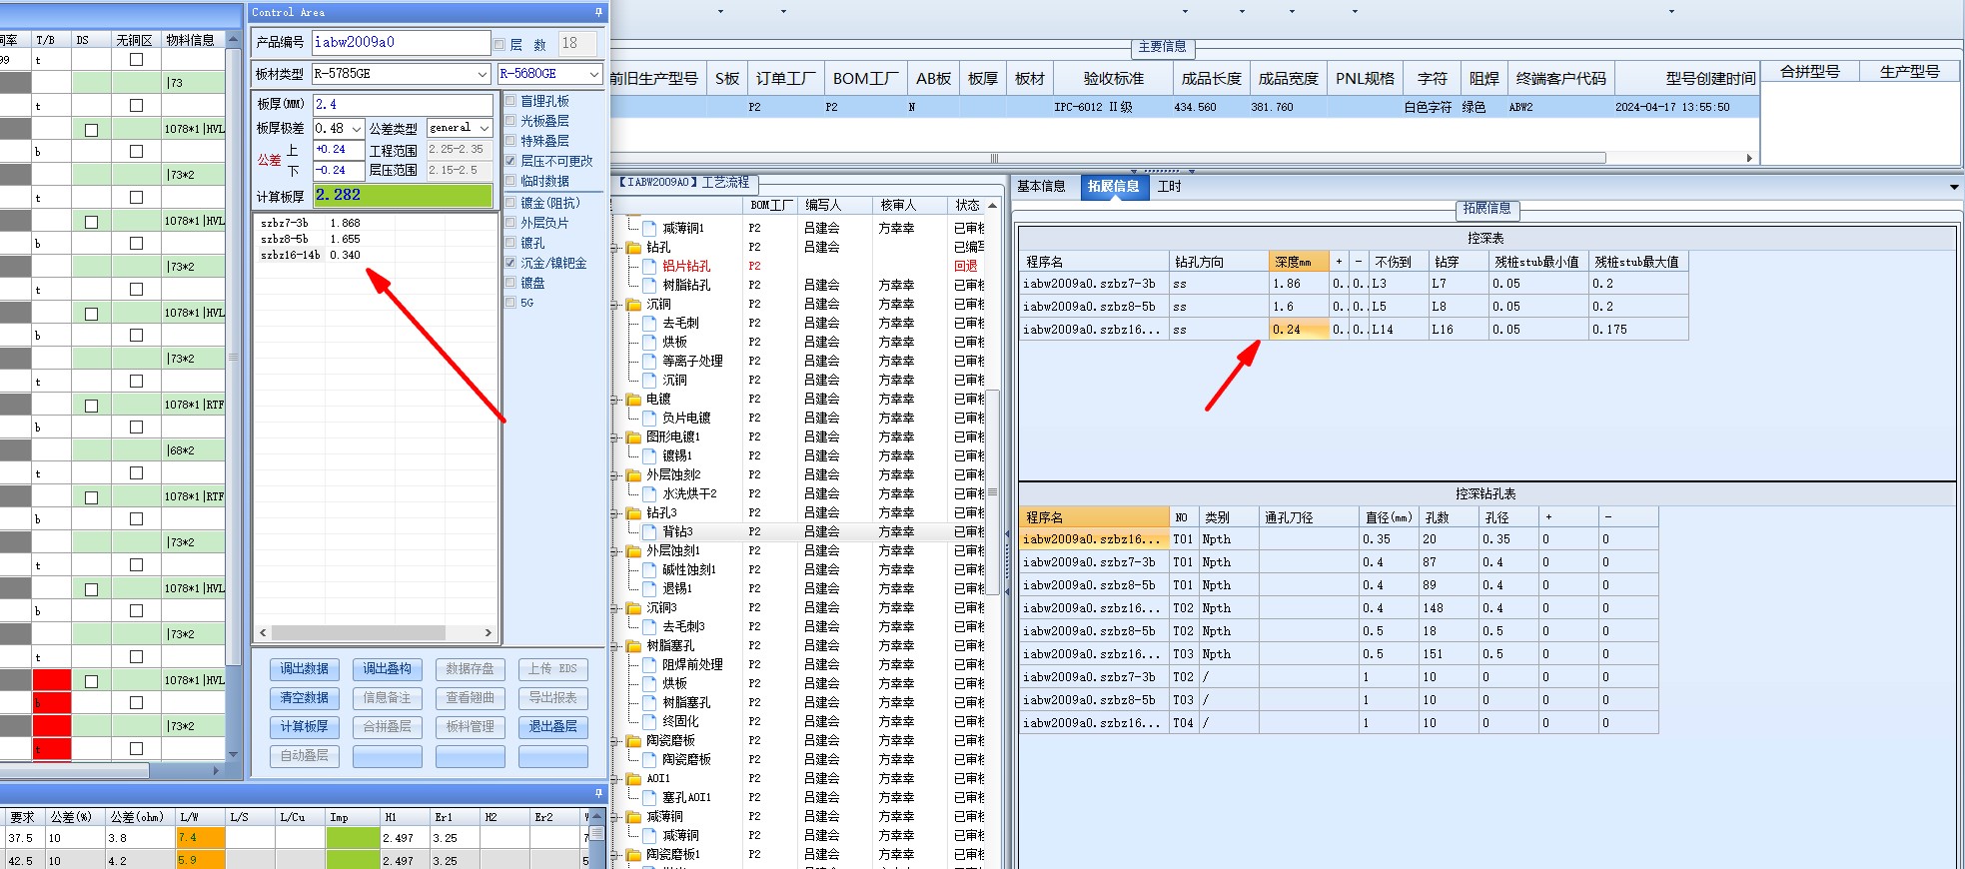This screenshot has height=869, width=1965.
Task: Click folder icon of 树脂塞孔 group
Action: 633,645
